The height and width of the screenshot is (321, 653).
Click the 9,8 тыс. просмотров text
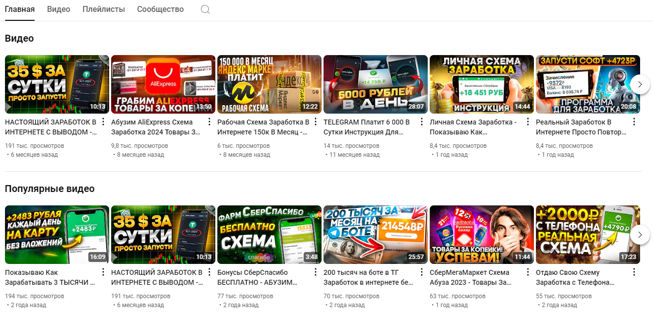coord(139,146)
